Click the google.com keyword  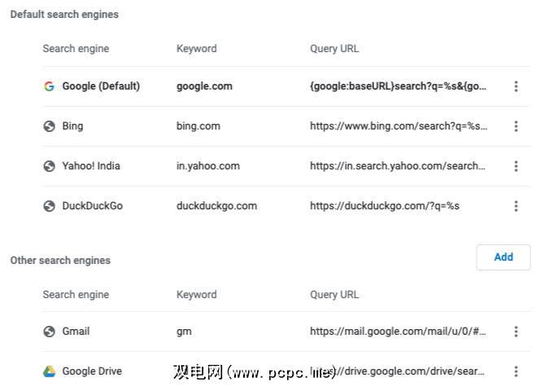click(x=204, y=86)
